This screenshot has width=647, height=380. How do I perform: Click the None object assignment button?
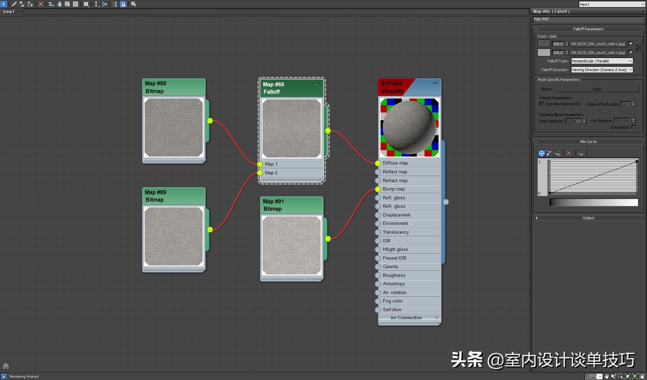click(x=596, y=89)
